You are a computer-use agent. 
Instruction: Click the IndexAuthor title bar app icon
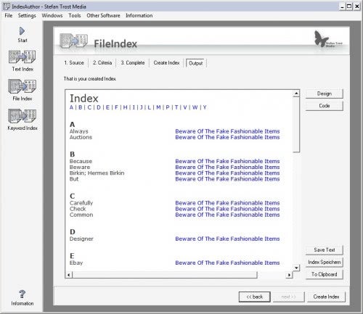[x=7, y=7]
